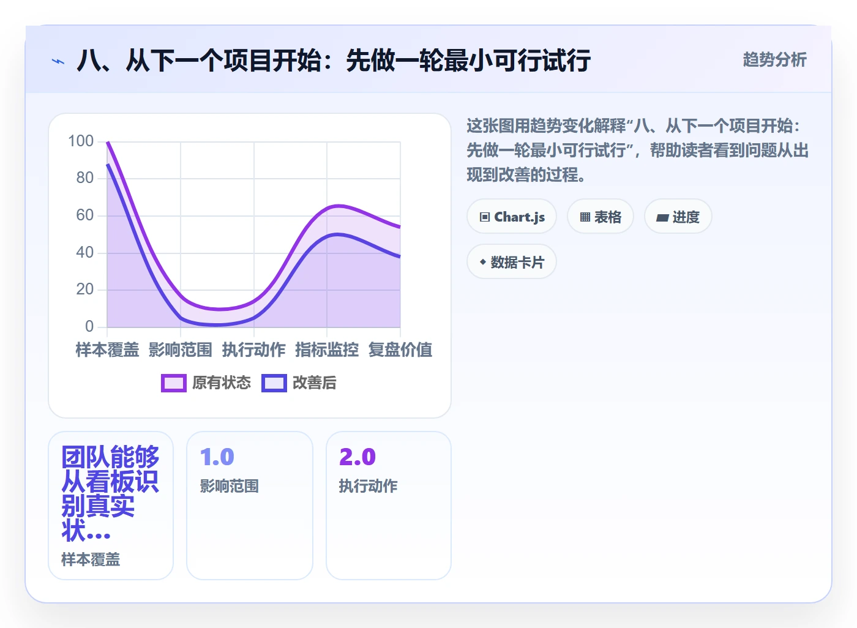This screenshot has height=628, width=857.
Task: Click the table grid icon in the 表格 chip
Action: [x=585, y=217]
